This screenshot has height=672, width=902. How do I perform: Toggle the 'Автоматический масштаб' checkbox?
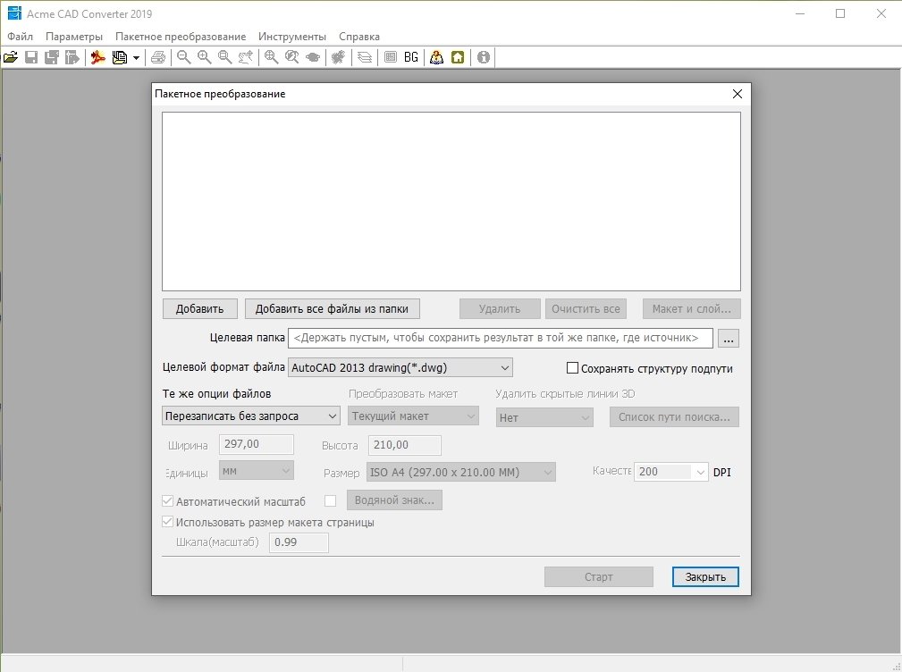point(167,501)
